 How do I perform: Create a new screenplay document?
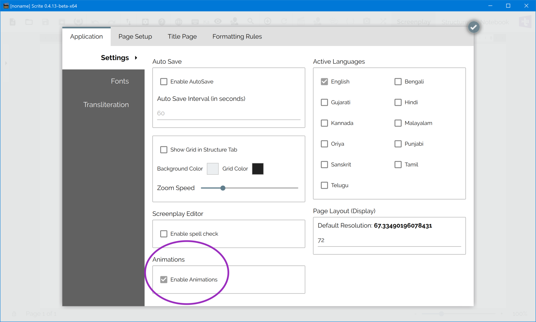(x=12, y=22)
